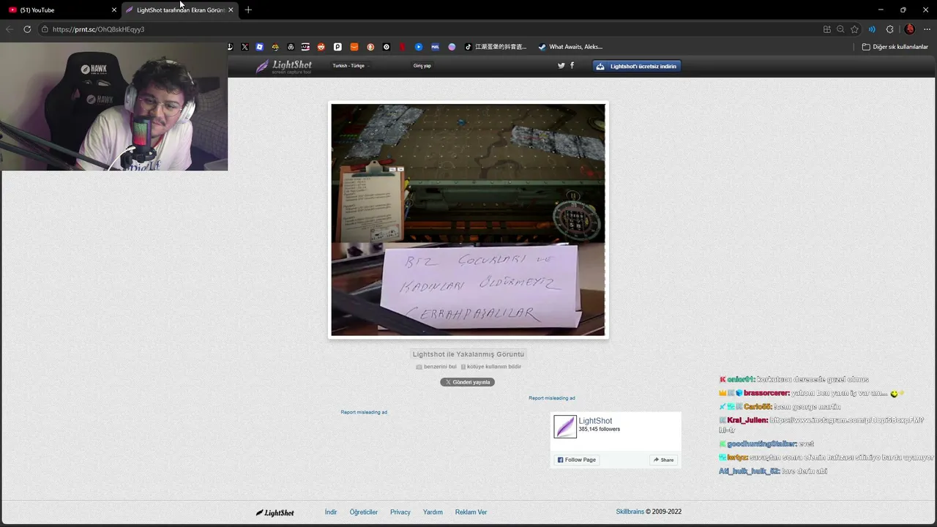Image resolution: width=937 pixels, height=527 pixels.
Task: Open the orange Reddit bookmark
Action: [x=321, y=47]
